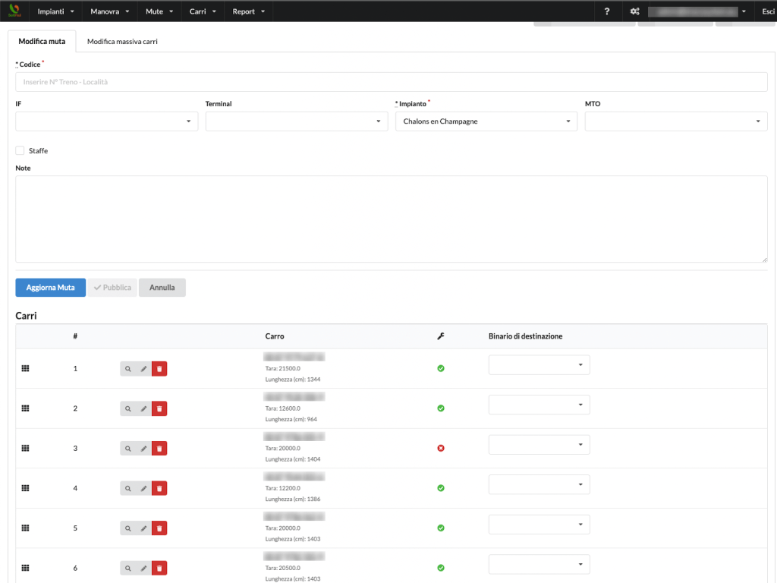Delete carro row 6 with trash icon

(x=159, y=568)
